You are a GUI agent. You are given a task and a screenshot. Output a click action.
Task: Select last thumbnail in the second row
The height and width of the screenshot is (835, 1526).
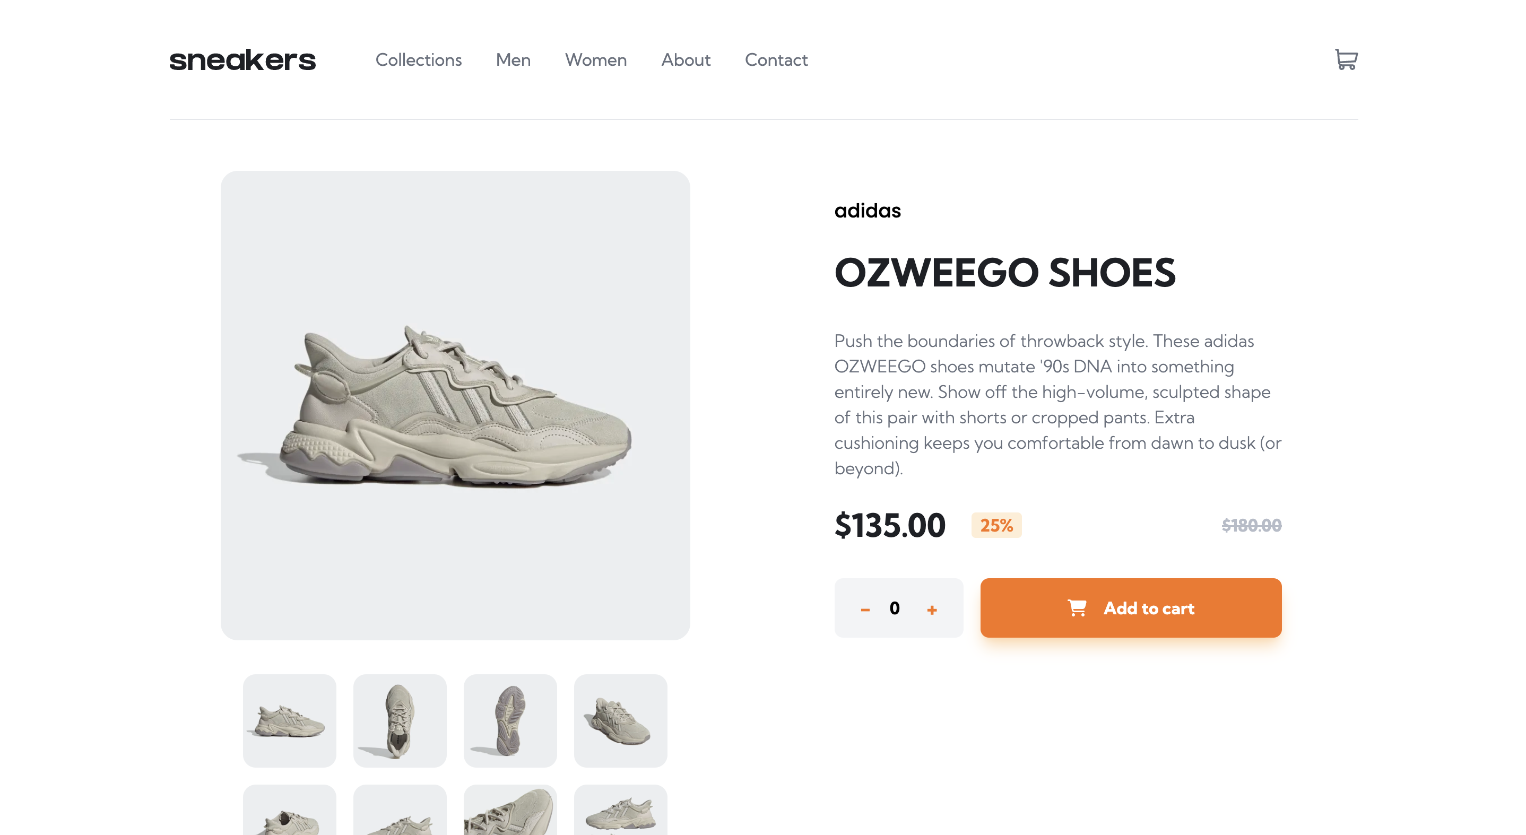[620, 810]
